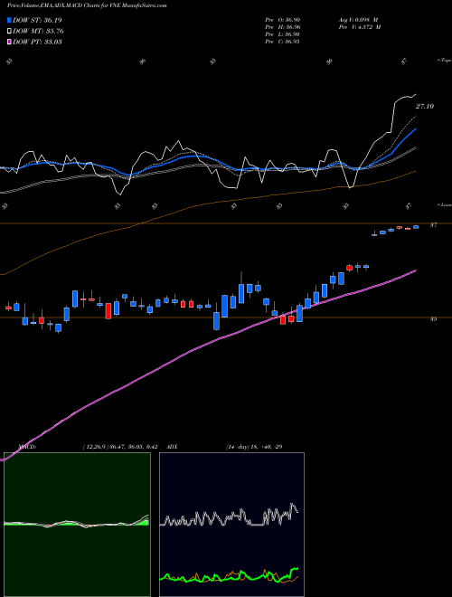Click the tallest blue candle with long upper wick
This screenshot has height=597, width=452.
(241, 289)
